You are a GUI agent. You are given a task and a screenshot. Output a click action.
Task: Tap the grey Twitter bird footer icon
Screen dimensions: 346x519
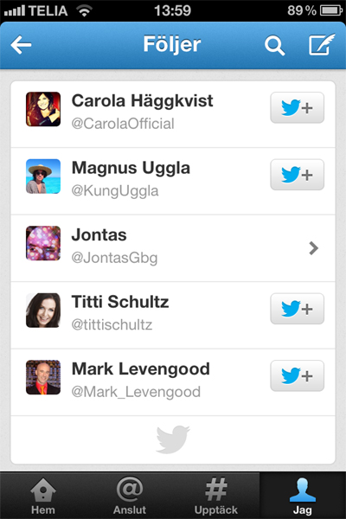pos(173,439)
